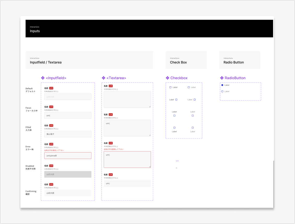This screenshot has width=295, height=224.
Task: Click the Confirming 確認 state label
Action: (x=31, y=193)
